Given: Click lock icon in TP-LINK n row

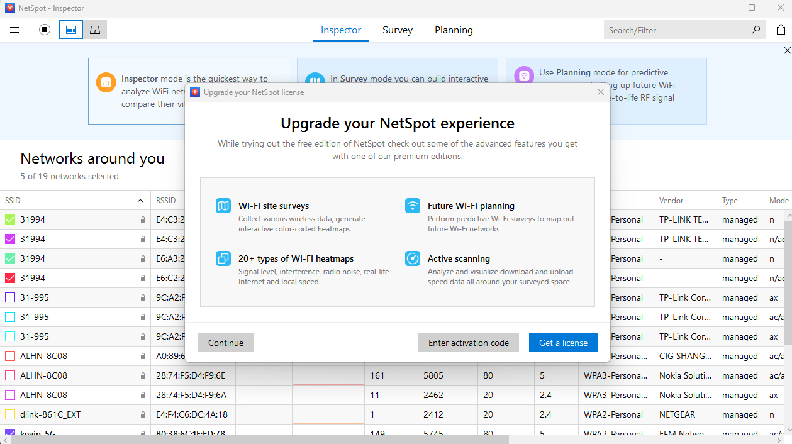Looking at the screenshot, I should pyautogui.click(x=143, y=220).
